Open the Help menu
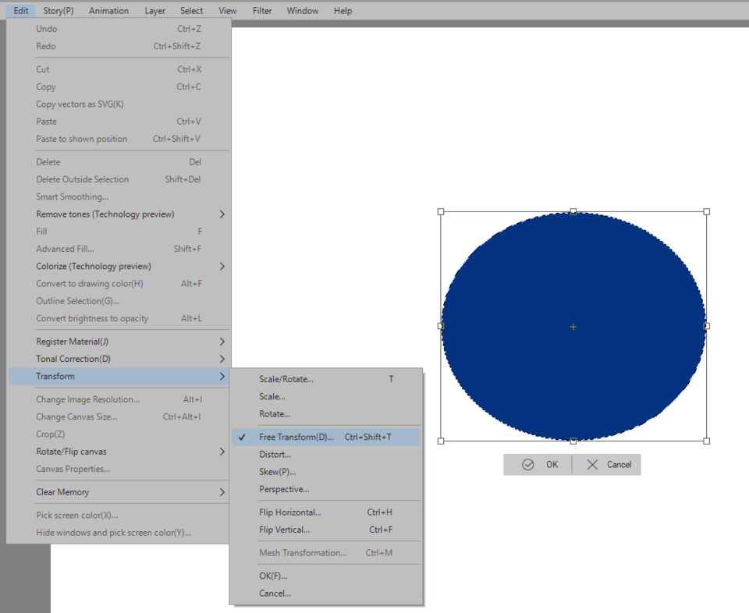Viewport: 749px width, 613px height. 343,10
